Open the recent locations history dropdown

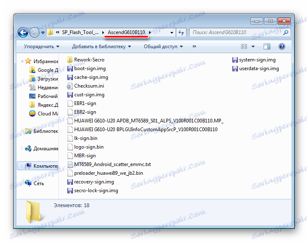43,33
